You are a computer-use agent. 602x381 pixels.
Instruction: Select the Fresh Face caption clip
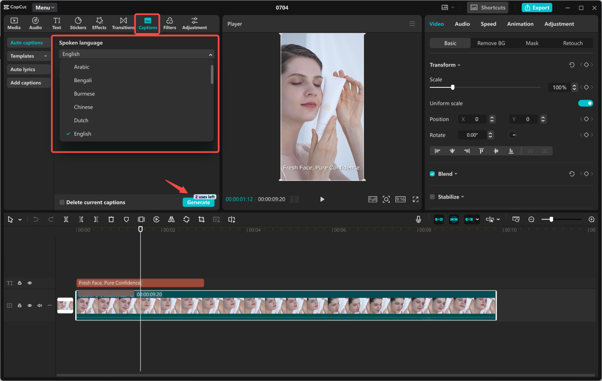(x=140, y=283)
